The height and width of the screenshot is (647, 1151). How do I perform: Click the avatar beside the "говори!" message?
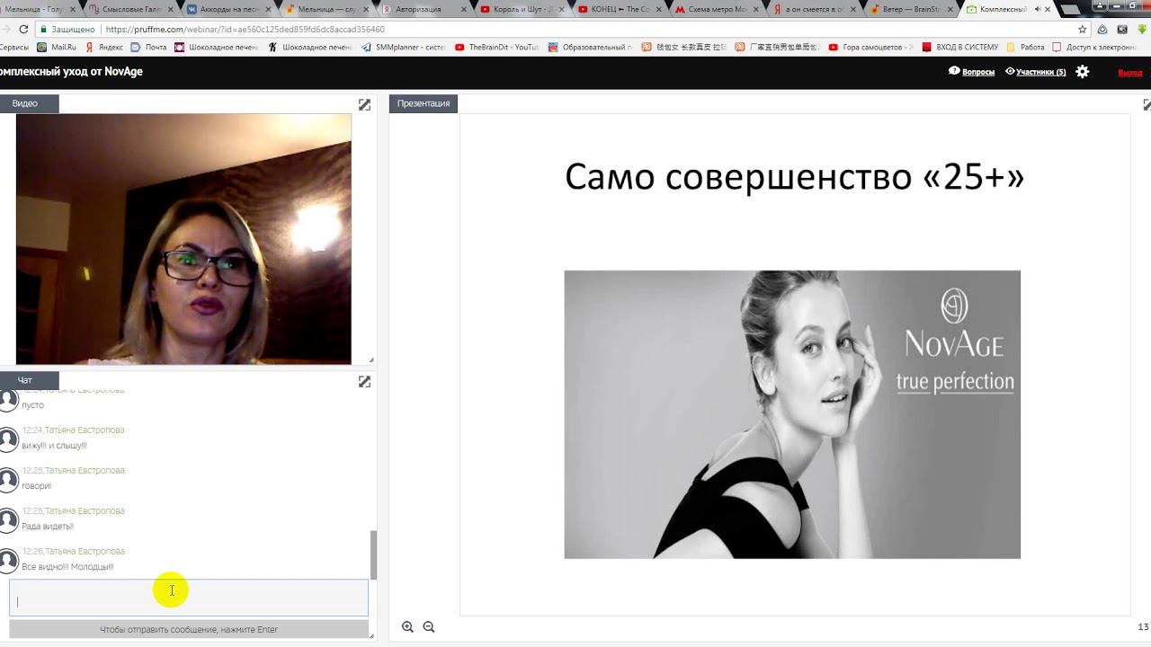[8, 480]
